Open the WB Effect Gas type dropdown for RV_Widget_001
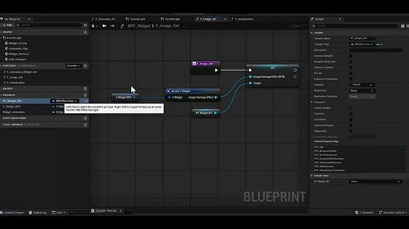This screenshot has height=229, width=409. pos(65,101)
